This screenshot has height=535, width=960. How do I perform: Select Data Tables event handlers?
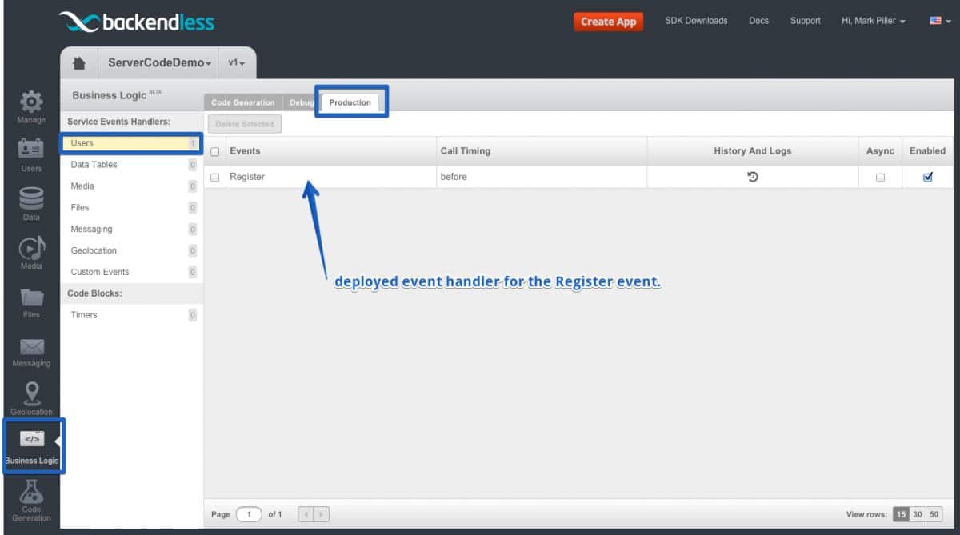[130, 165]
